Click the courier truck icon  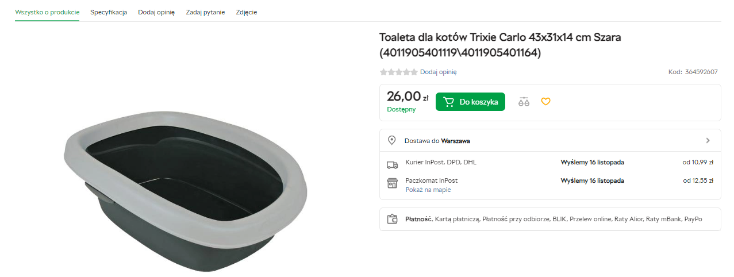pyautogui.click(x=392, y=165)
